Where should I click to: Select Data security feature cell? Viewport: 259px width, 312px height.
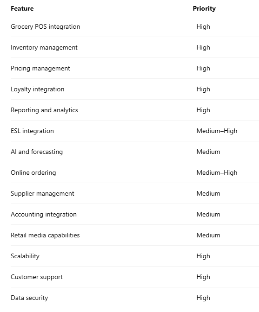[29, 298]
